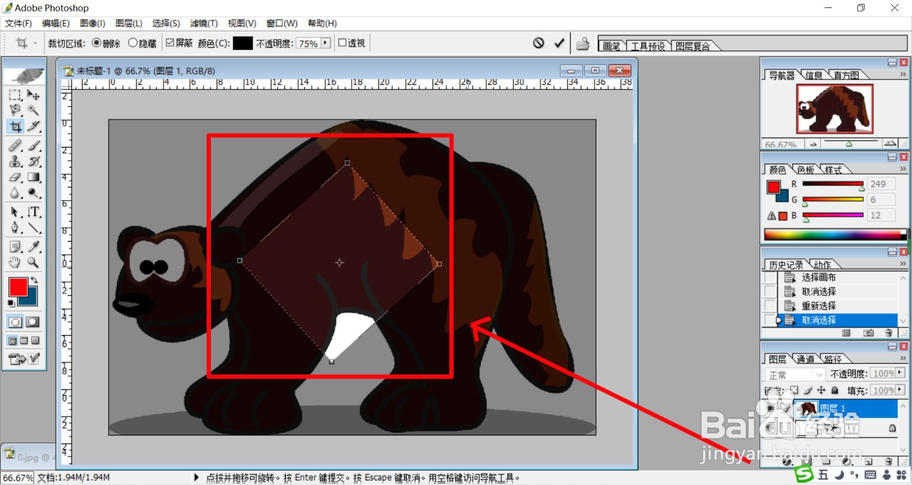The image size is (912, 485).
Task: Hide 图层 1 with its eye icon
Action: pos(770,409)
